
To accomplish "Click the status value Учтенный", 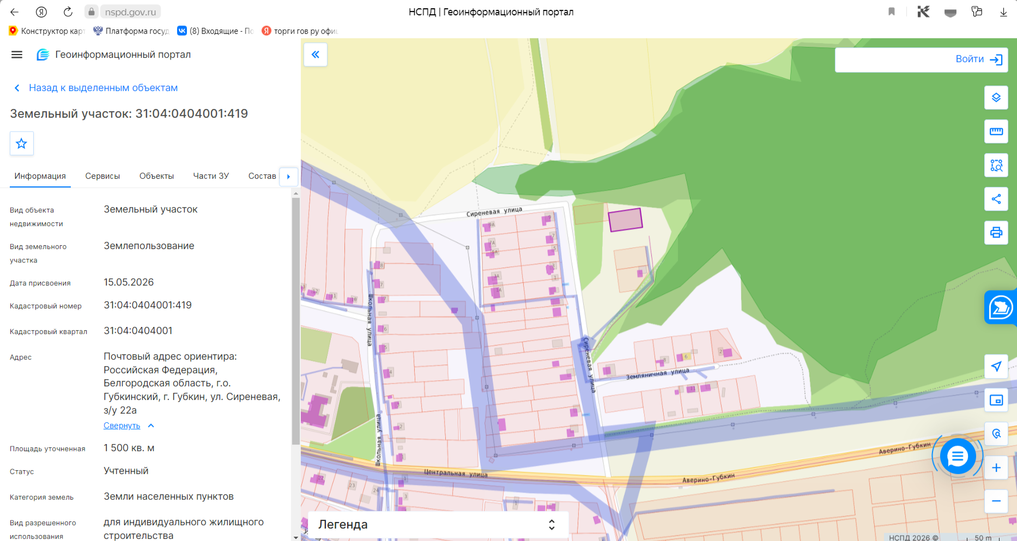I will tap(126, 471).
